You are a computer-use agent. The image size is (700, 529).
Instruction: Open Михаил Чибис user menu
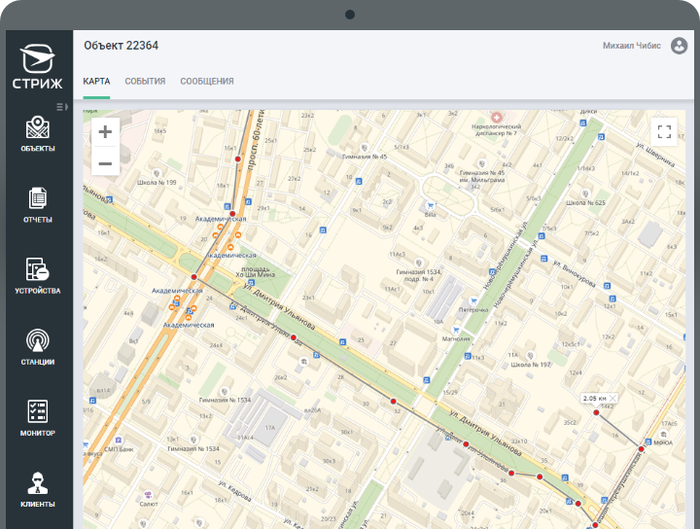(632, 46)
